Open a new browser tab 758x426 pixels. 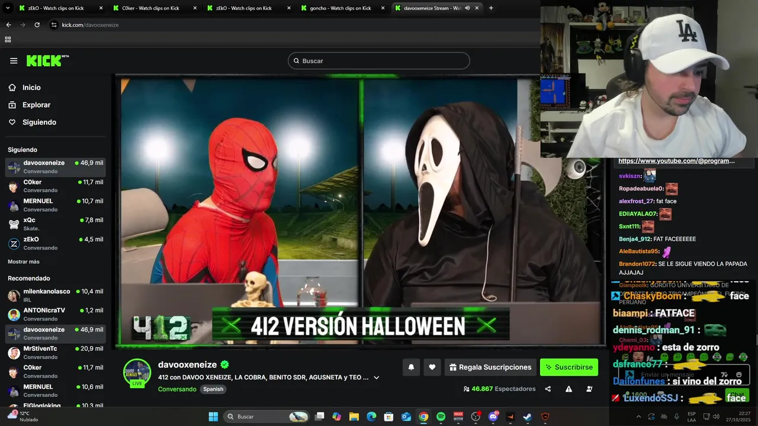491,8
